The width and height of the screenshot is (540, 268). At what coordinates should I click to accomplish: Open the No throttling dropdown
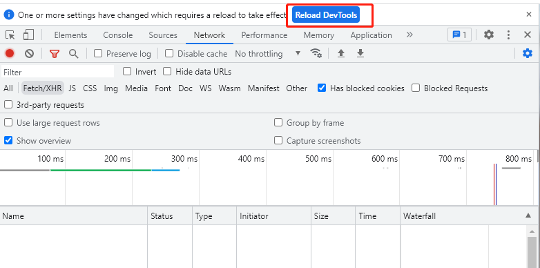pos(268,54)
